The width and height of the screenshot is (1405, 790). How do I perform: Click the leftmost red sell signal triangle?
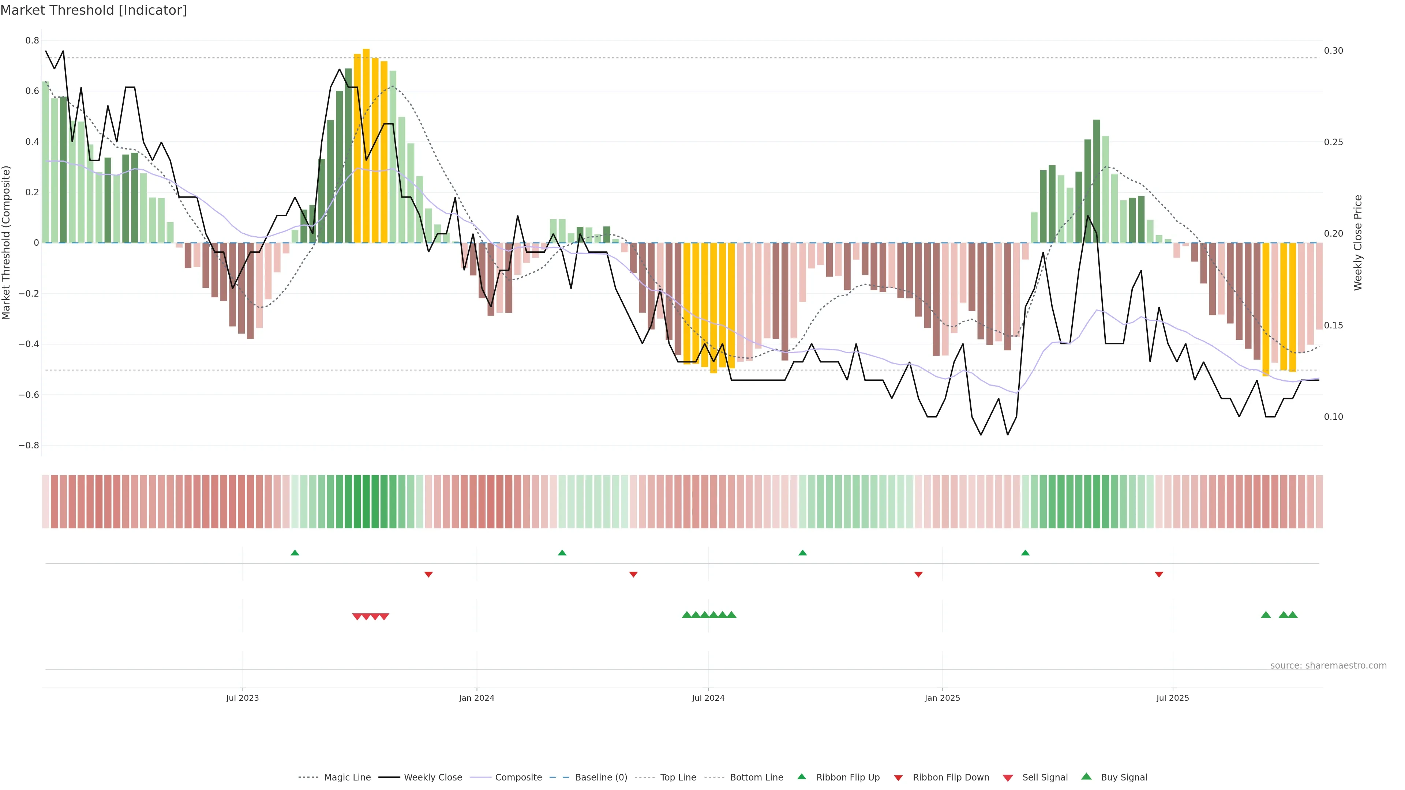pyautogui.click(x=357, y=617)
